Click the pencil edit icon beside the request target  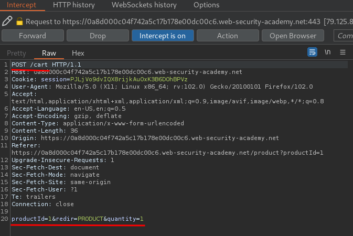tap(7, 21)
